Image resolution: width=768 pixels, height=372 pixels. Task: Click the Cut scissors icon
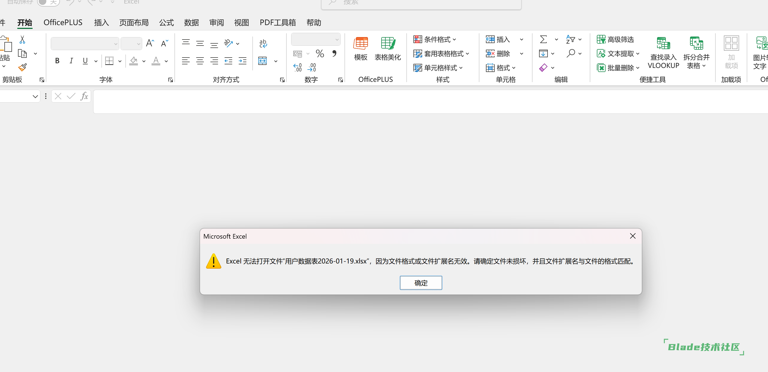(x=22, y=39)
